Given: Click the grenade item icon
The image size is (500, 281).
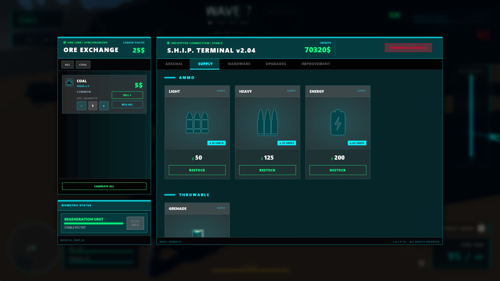Looking at the screenshot, I should pyautogui.click(x=197, y=233).
